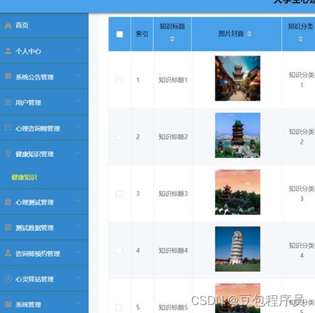Expand the 心理咨询师管理 chevron

78,128
